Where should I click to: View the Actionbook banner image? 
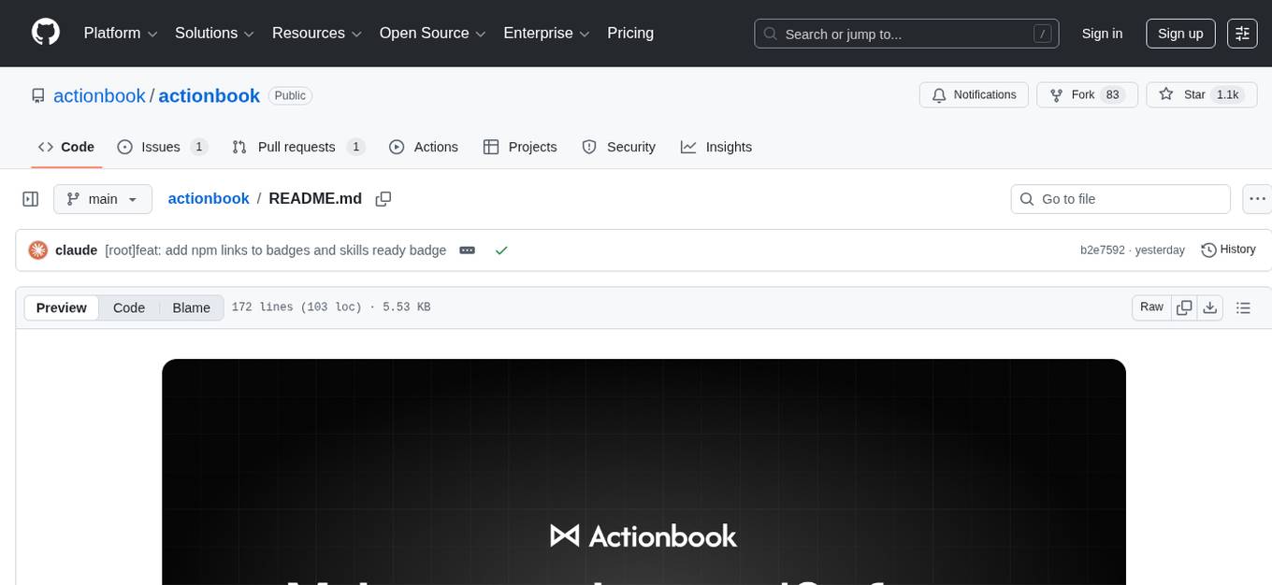tap(643, 472)
